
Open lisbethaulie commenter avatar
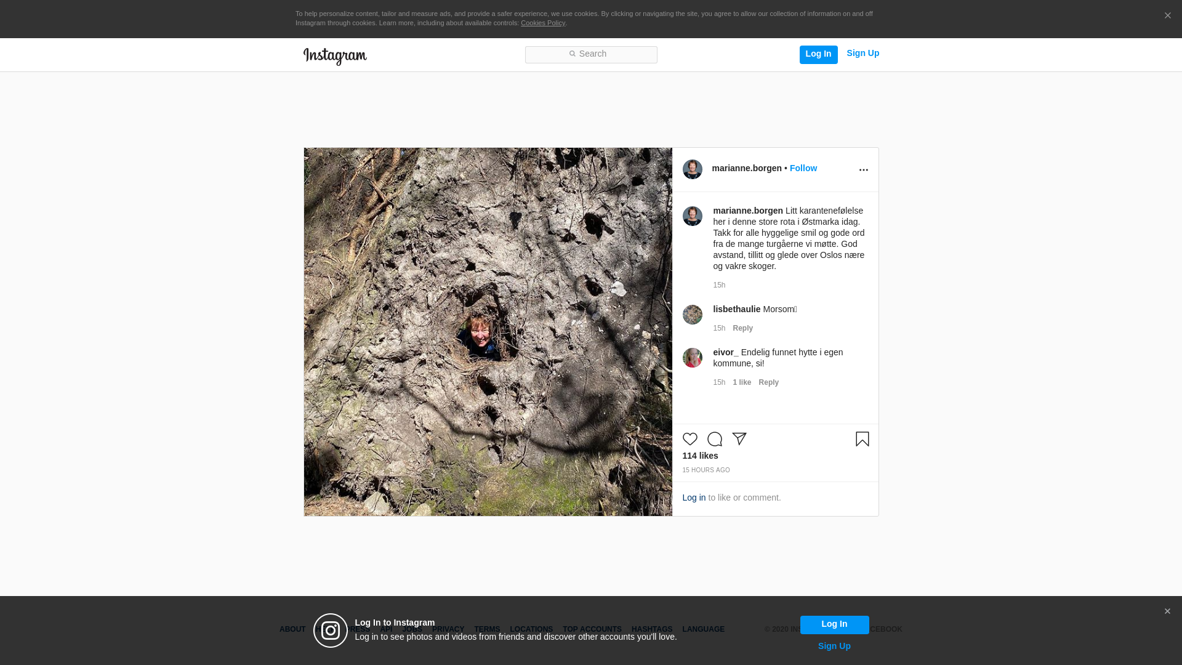[693, 315]
